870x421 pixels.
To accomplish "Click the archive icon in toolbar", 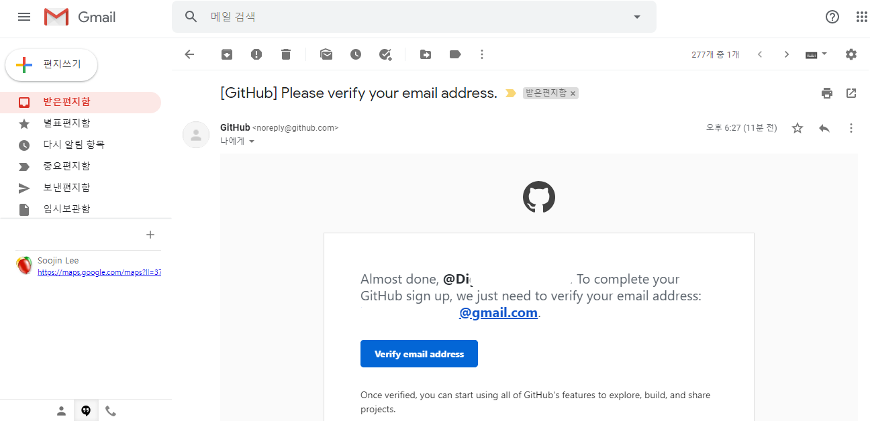I will pyautogui.click(x=227, y=54).
